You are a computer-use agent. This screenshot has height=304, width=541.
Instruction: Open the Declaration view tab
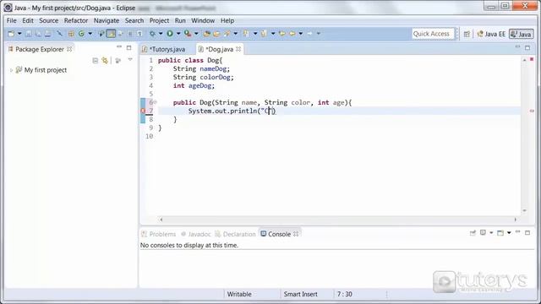235,234
